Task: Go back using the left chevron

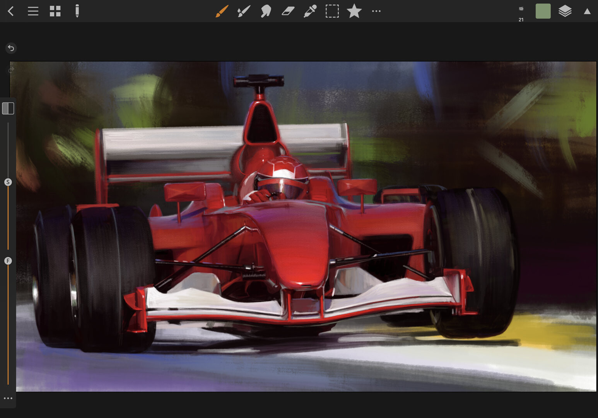Action: coord(11,11)
